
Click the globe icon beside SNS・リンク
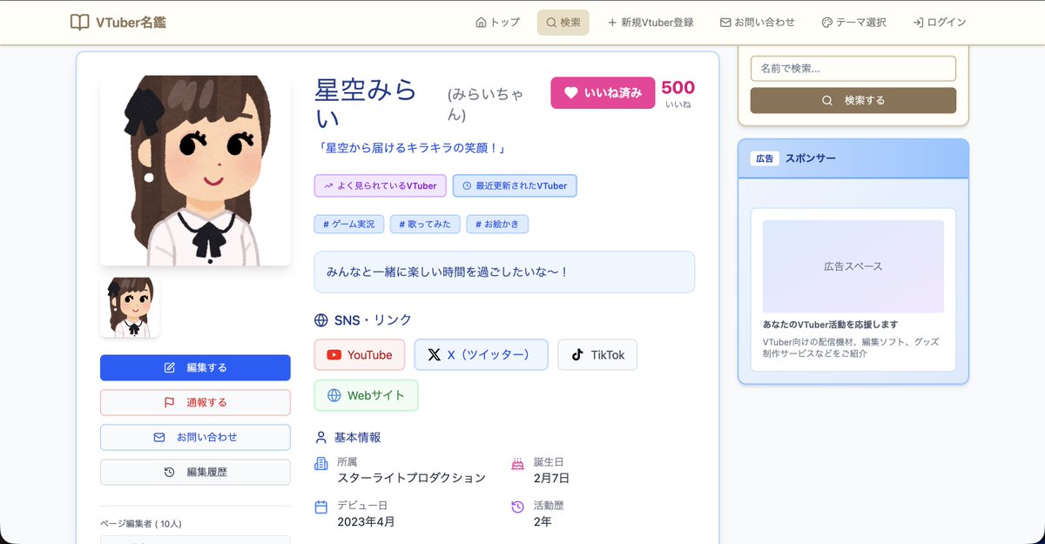tap(321, 320)
